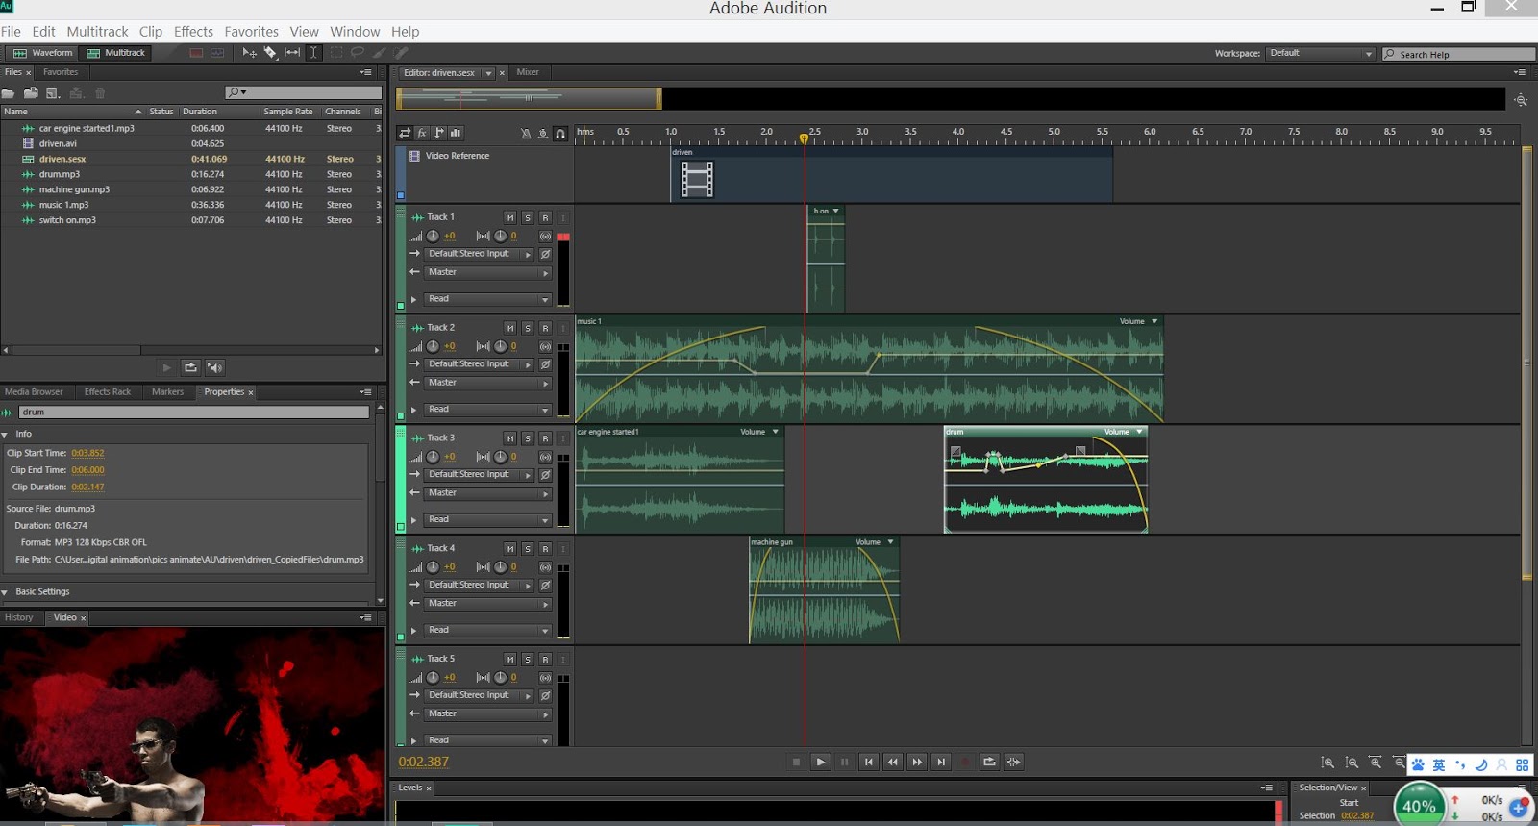
Task: Select the Time Selection tool
Action: pos(313,53)
